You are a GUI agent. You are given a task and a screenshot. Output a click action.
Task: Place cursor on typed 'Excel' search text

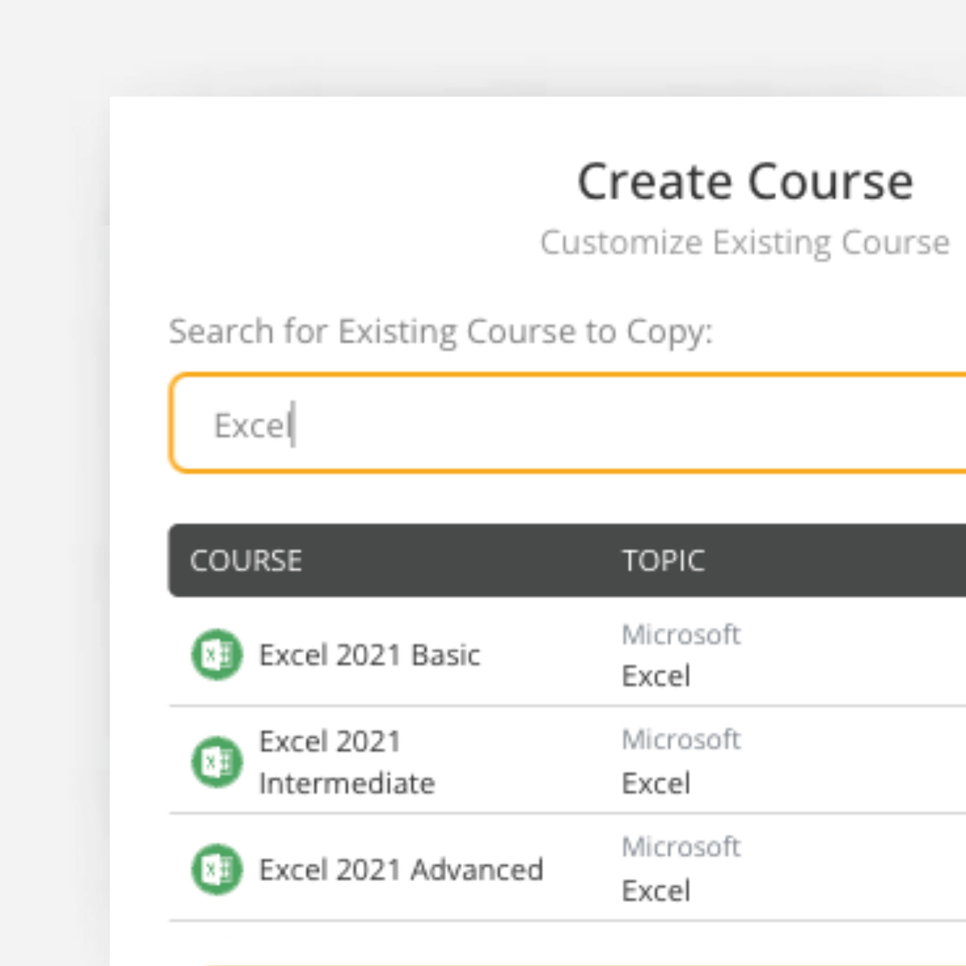coord(251,425)
